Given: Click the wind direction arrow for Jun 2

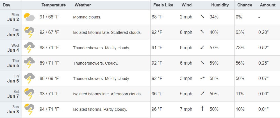Looking at the screenshot, I should click(202, 17).
